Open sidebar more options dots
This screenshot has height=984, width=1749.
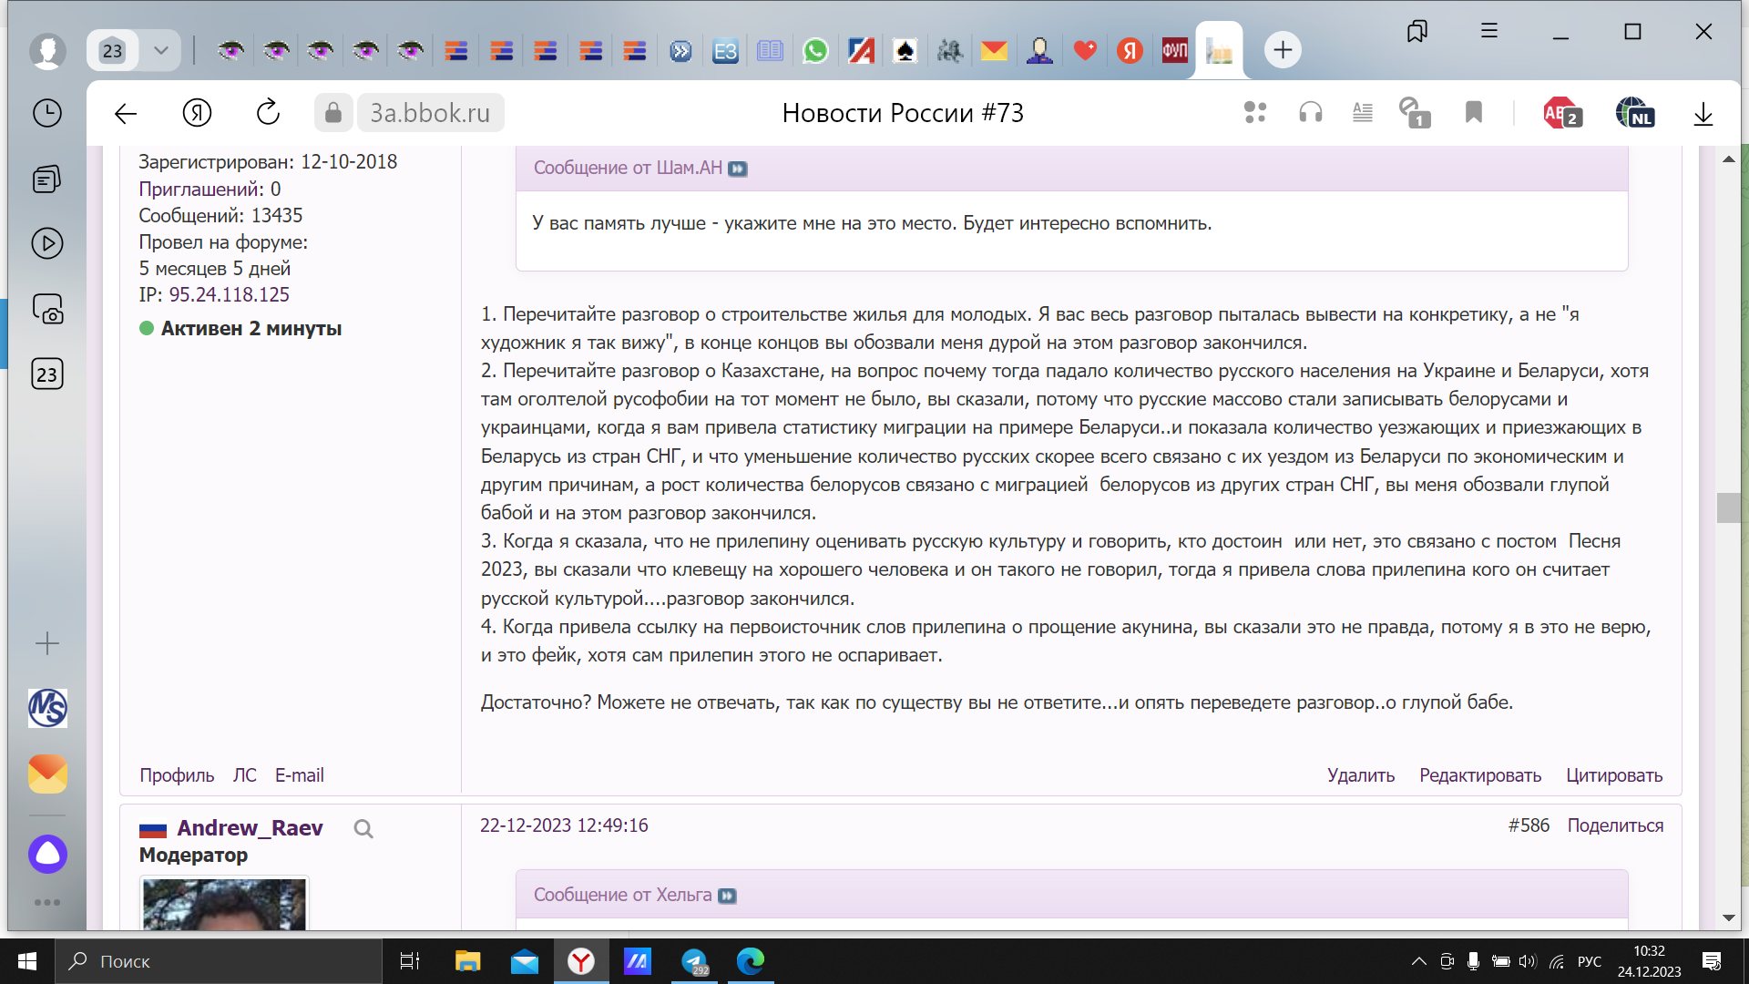point(47,903)
